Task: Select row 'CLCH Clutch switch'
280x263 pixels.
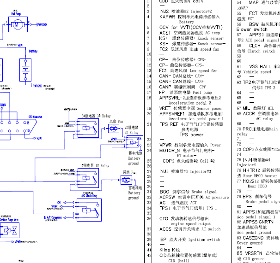Action: (x=258, y=48)
